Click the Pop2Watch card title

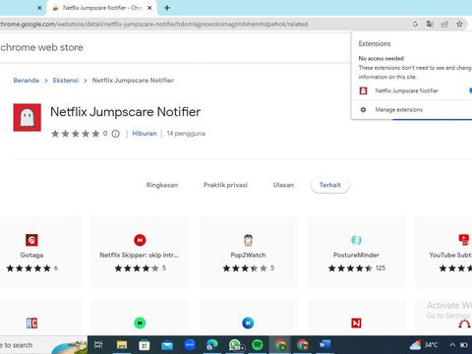248,255
